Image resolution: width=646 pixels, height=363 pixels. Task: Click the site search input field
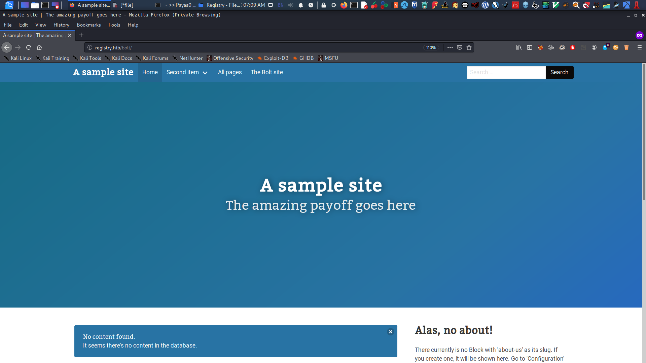tap(506, 72)
